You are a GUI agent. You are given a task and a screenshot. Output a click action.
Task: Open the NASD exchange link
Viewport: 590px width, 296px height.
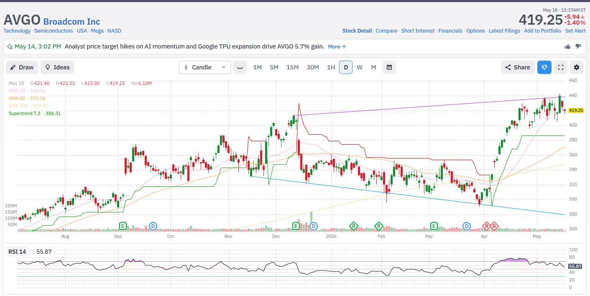pyautogui.click(x=114, y=31)
